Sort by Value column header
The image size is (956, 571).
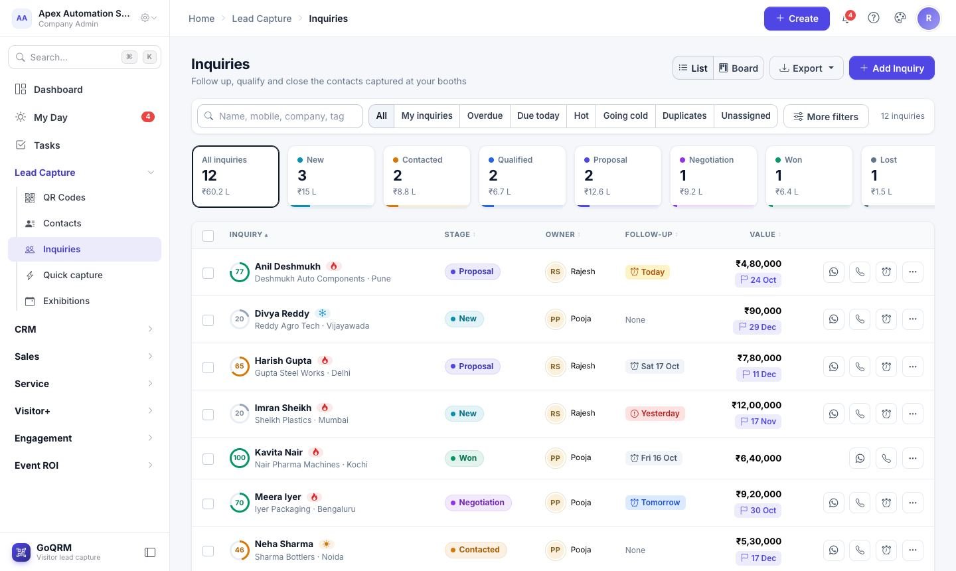(x=765, y=234)
